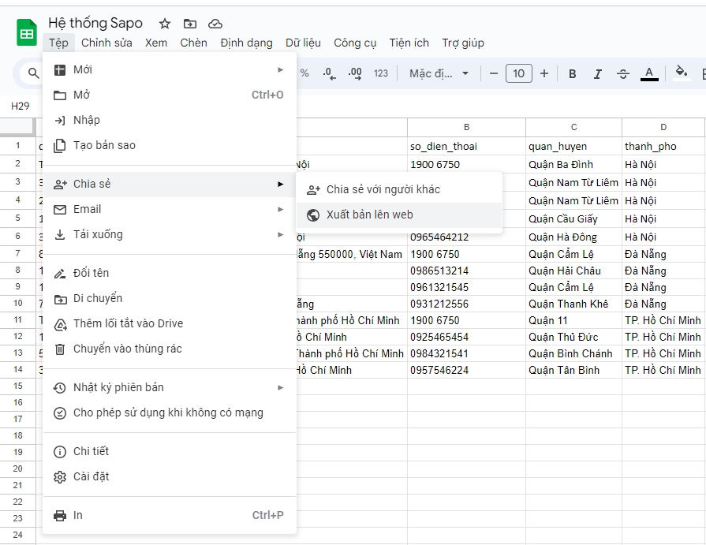Toggle strikethrough formatting
Viewport: 706px width, 545px height.
(x=623, y=74)
